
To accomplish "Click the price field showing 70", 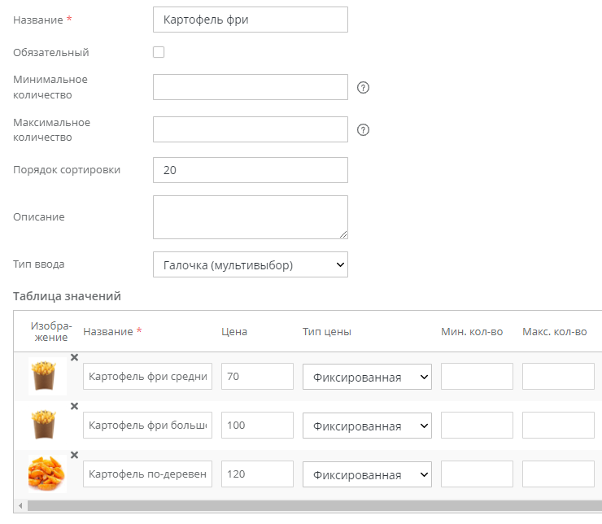I will (257, 377).
